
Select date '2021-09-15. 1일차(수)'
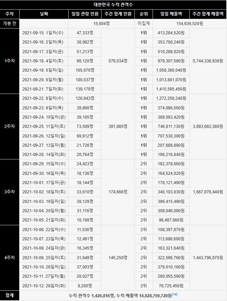(x=43, y=33)
